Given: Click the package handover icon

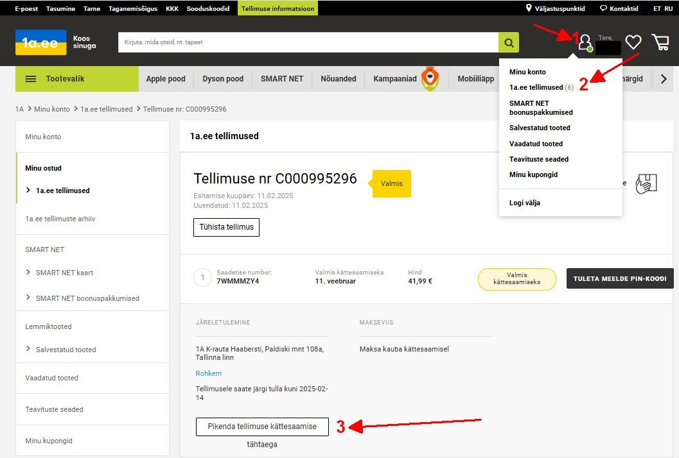Looking at the screenshot, I should [646, 184].
